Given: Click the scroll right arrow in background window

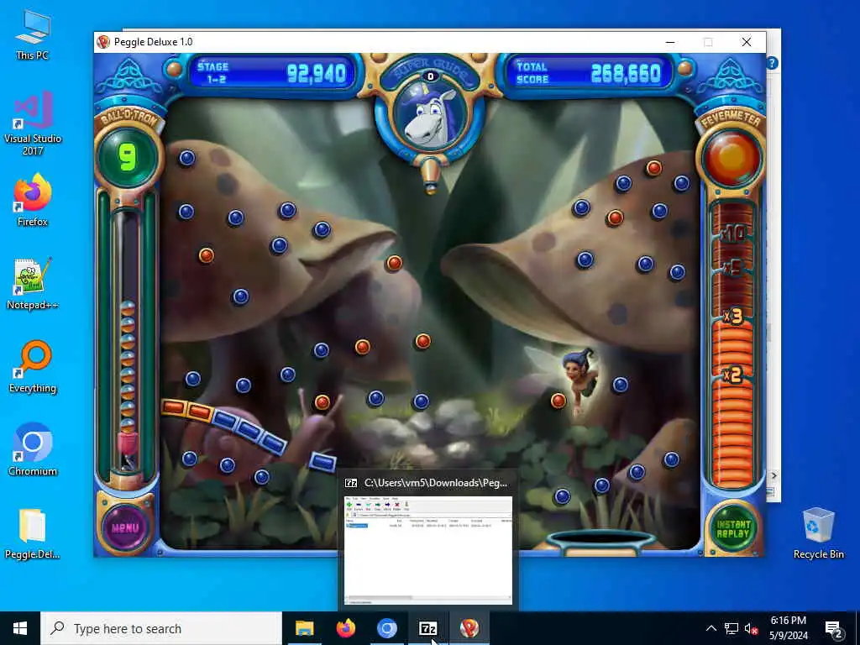Looking at the screenshot, I should pos(773,475).
